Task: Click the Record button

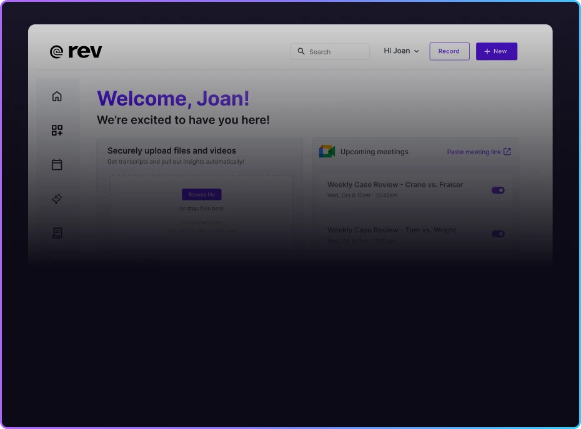Action: point(449,51)
